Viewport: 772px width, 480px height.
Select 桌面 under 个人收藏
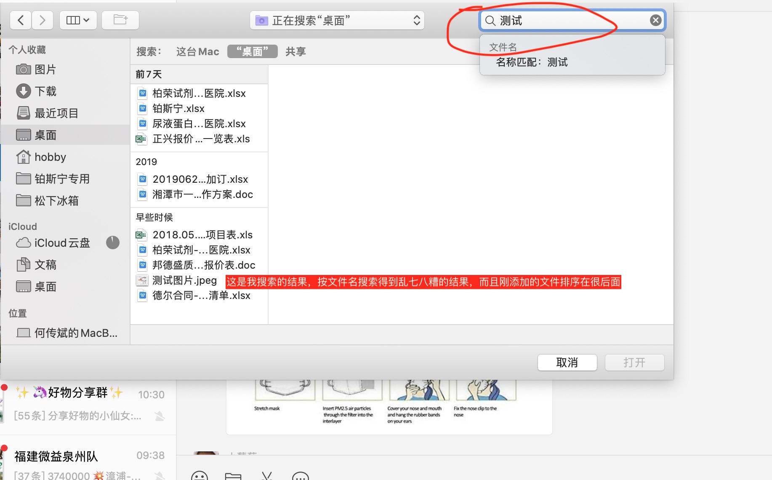click(65, 135)
